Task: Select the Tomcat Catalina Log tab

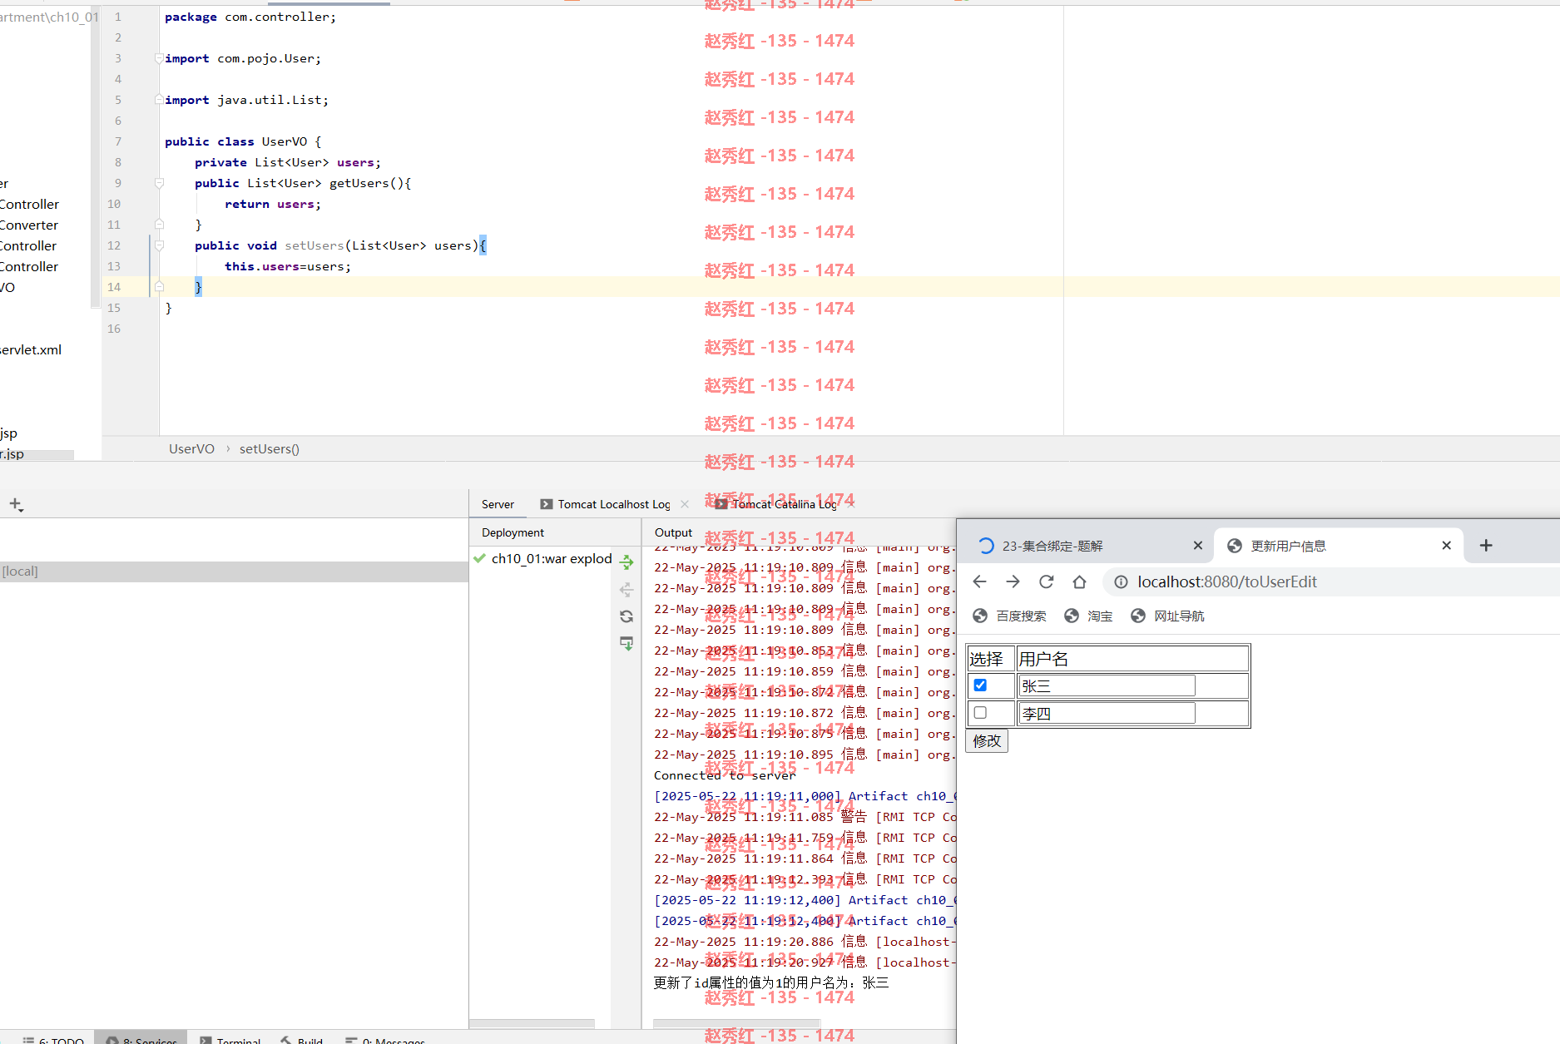Action: click(x=784, y=504)
